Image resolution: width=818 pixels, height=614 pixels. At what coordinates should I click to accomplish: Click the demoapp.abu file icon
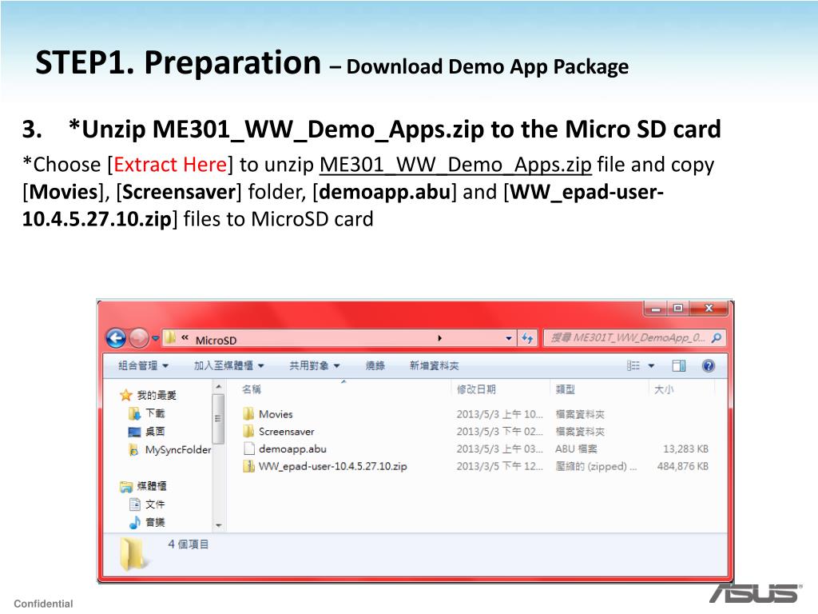tap(249, 449)
